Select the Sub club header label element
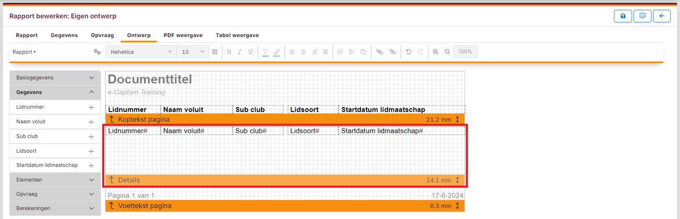 [259, 110]
